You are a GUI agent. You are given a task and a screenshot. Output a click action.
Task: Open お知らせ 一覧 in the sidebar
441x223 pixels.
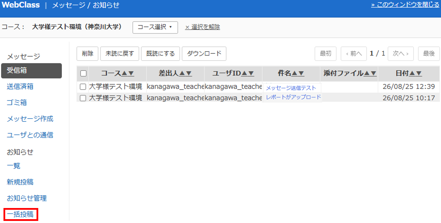click(14, 166)
